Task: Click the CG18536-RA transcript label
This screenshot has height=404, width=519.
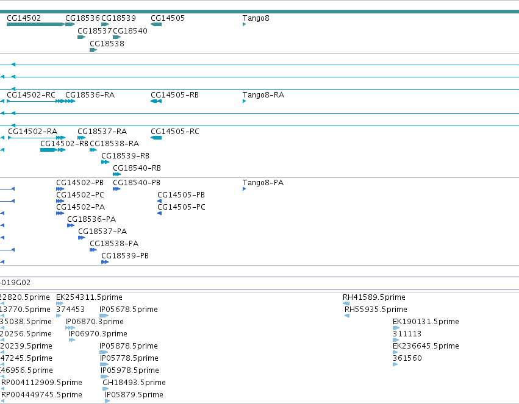Action: [90, 95]
